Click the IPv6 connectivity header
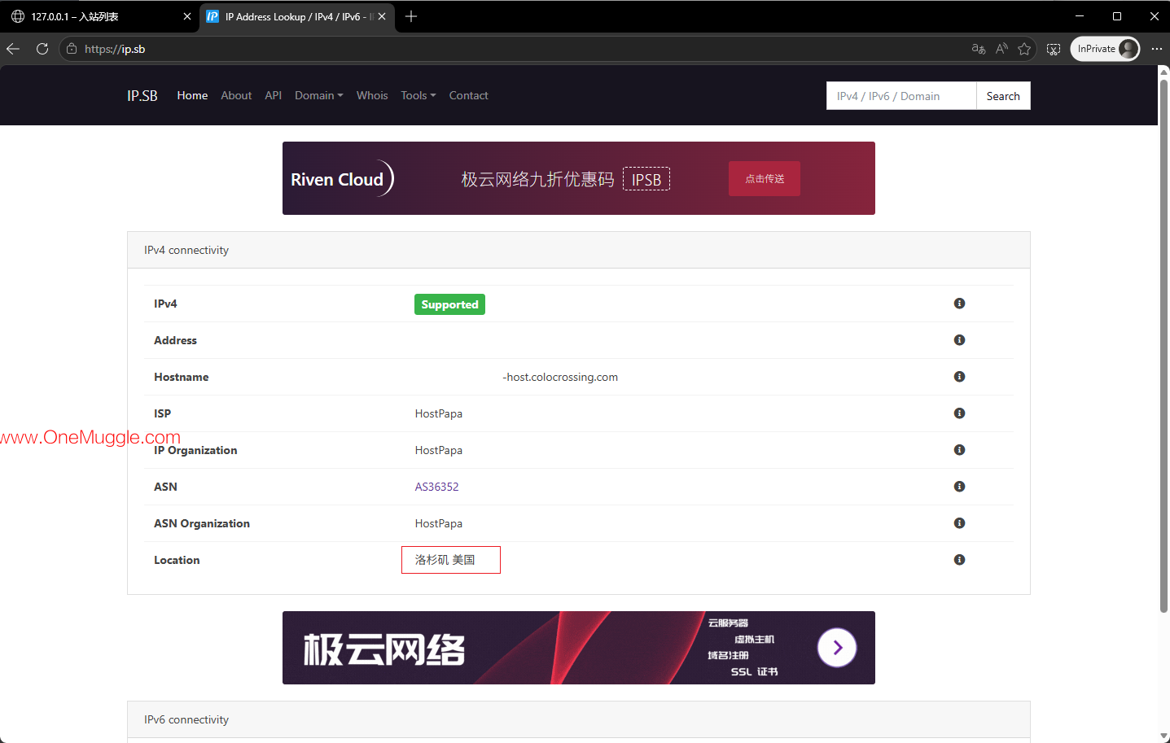This screenshot has width=1170, height=743. pyautogui.click(x=579, y=719)
